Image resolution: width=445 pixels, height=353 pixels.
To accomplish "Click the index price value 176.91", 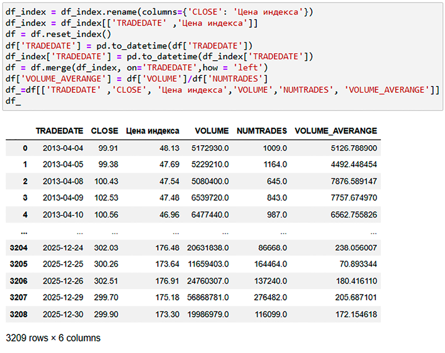I will [x=168, y=281].
